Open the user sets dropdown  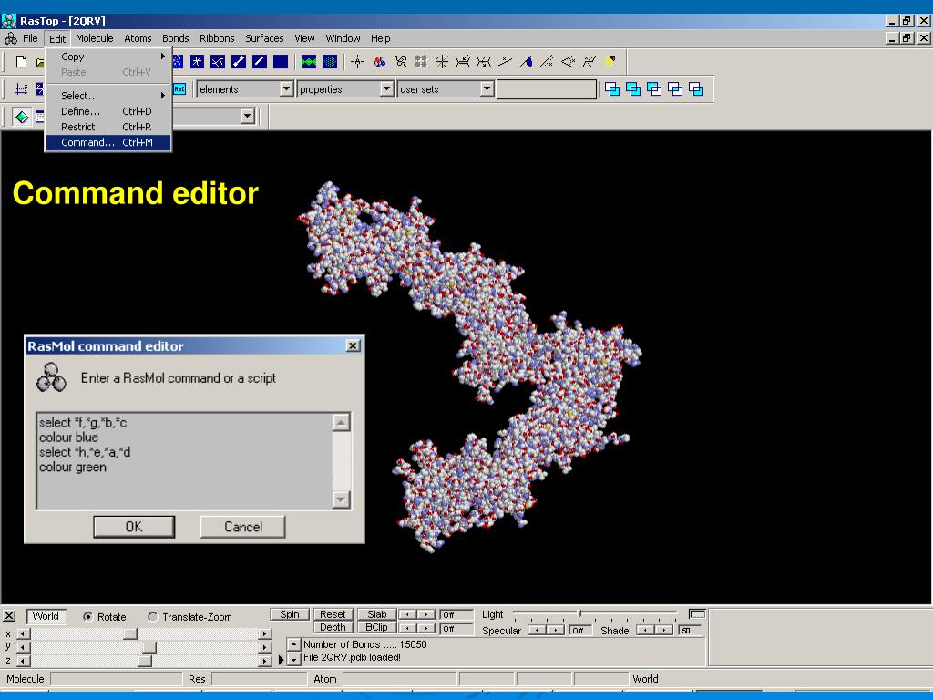click(487, 89)
